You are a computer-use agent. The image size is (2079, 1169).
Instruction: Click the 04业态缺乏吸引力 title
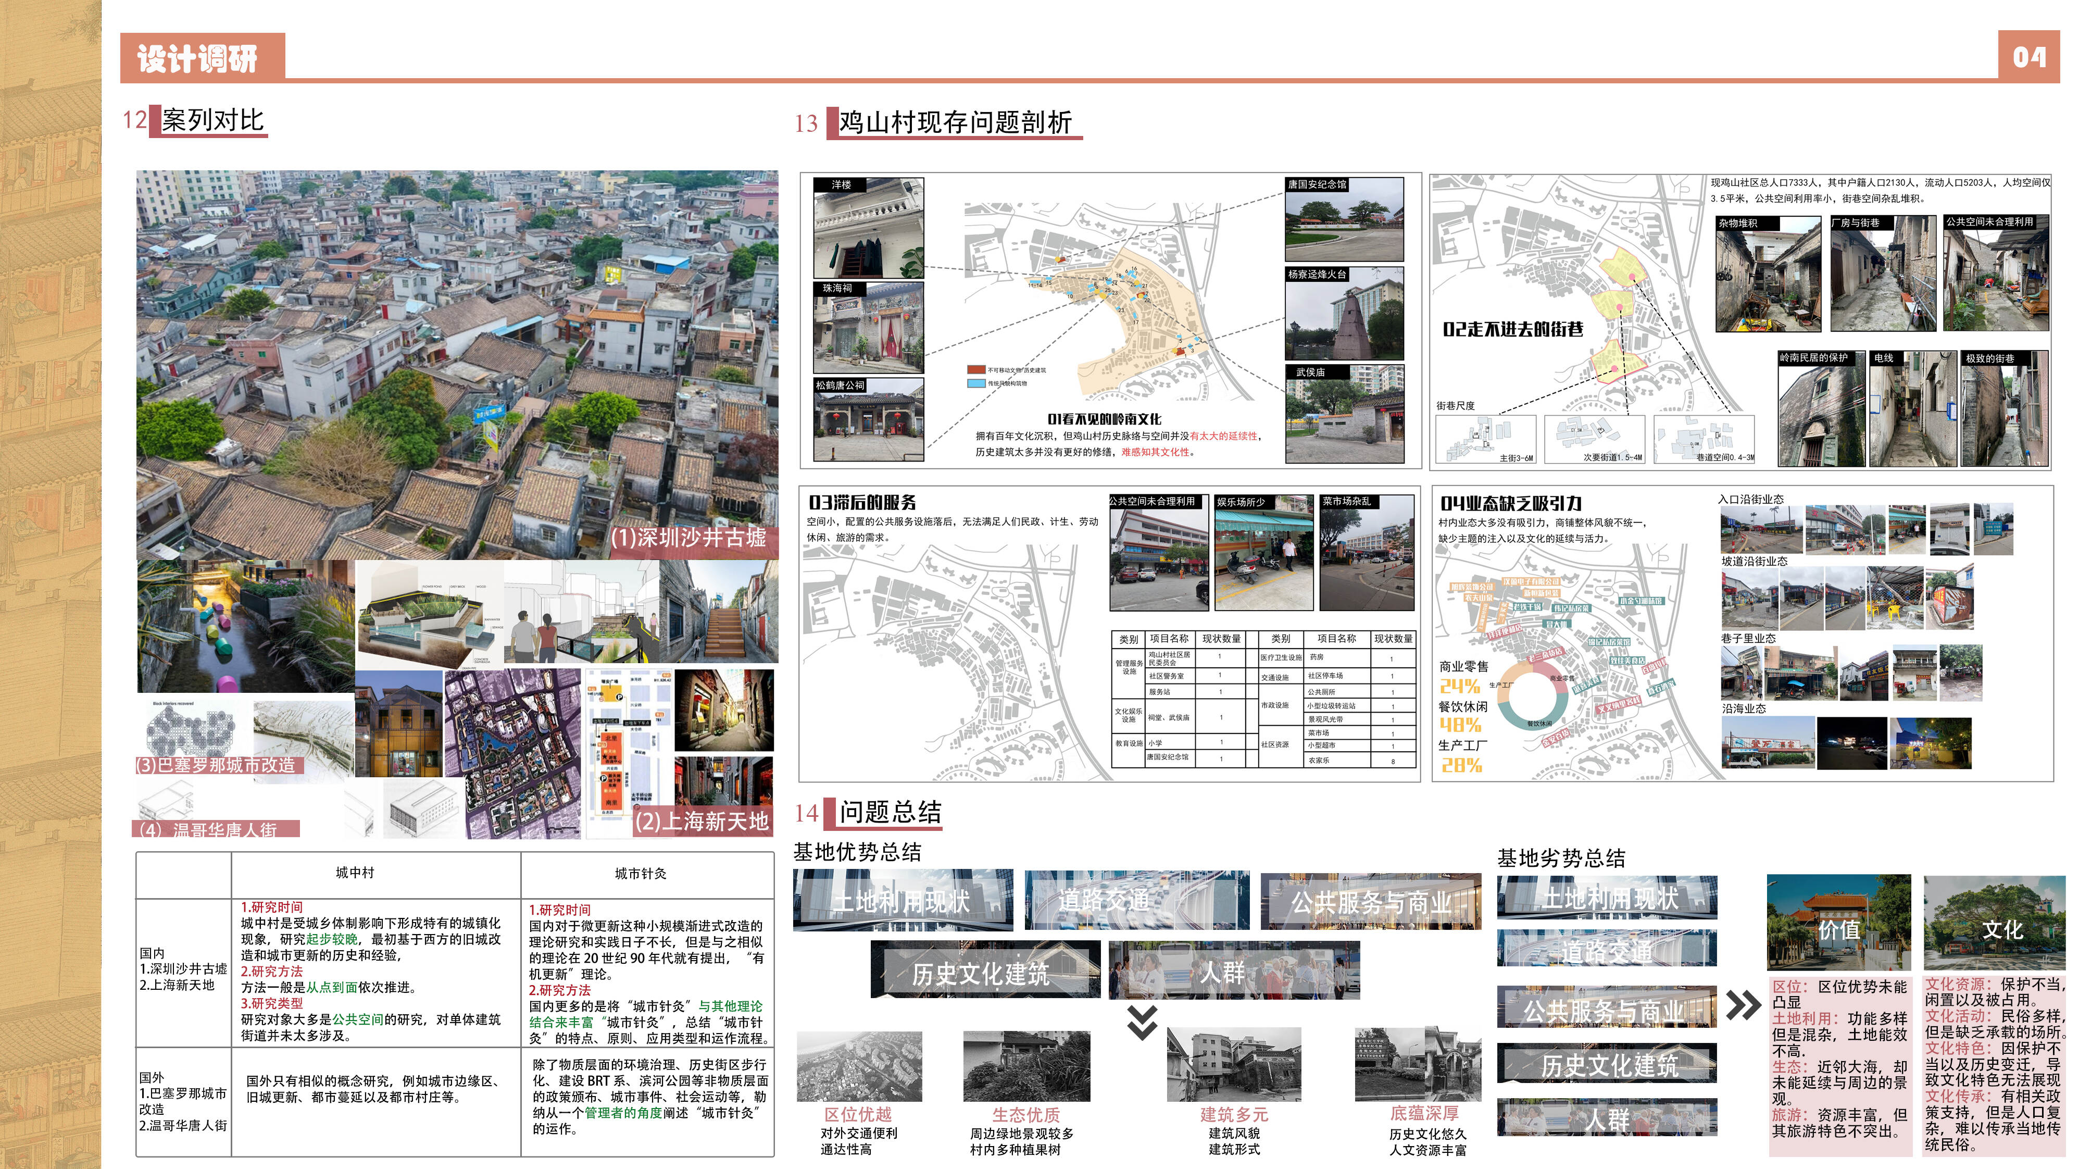tap(1512, 503)
